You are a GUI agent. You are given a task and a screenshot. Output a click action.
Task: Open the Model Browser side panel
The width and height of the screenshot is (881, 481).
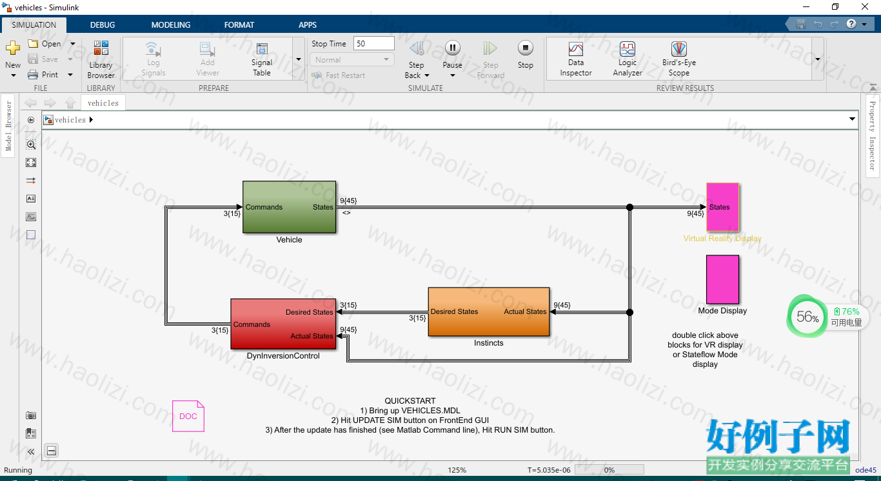(9, 126)
